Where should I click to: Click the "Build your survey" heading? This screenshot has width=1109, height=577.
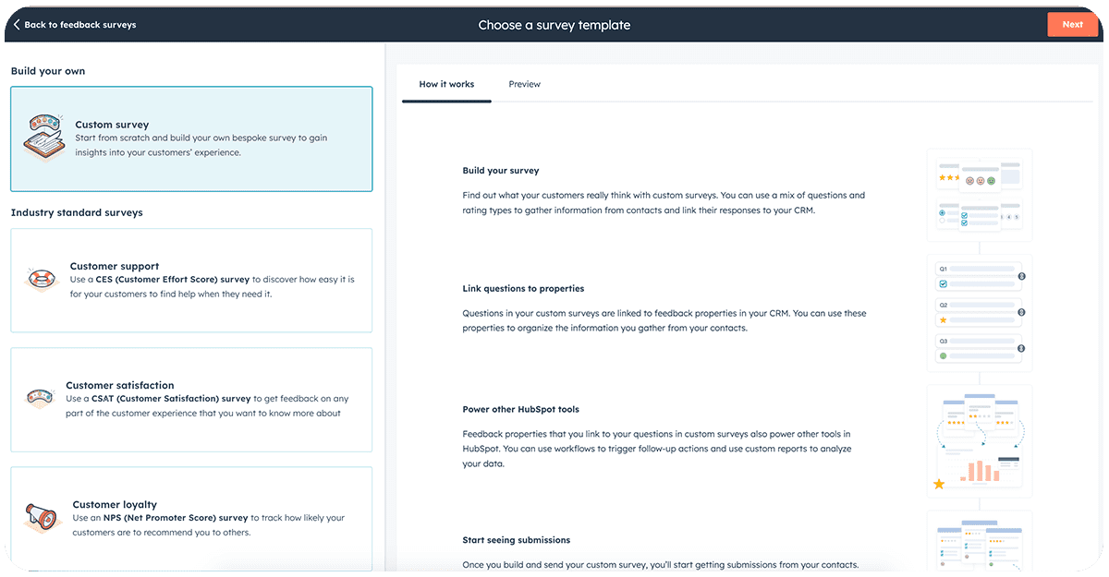[x=501, y=171]
